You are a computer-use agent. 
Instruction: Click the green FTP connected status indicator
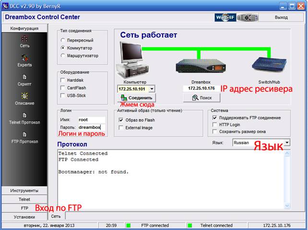coord(128,225)
